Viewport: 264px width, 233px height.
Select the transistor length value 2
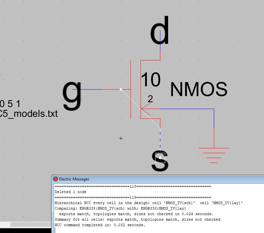coord(150,99)
